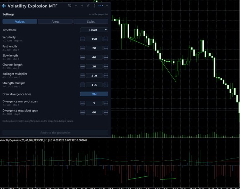Decrease Divergence min pivot span with minus
This screenshot has height=189, width=240.
82,103
